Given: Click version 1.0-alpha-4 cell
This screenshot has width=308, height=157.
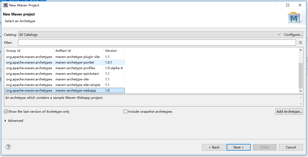Looking at the screenshot, I should coord(114,68).
